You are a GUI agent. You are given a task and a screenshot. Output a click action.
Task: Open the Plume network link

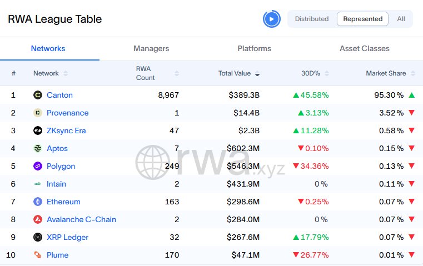[58, 255]
